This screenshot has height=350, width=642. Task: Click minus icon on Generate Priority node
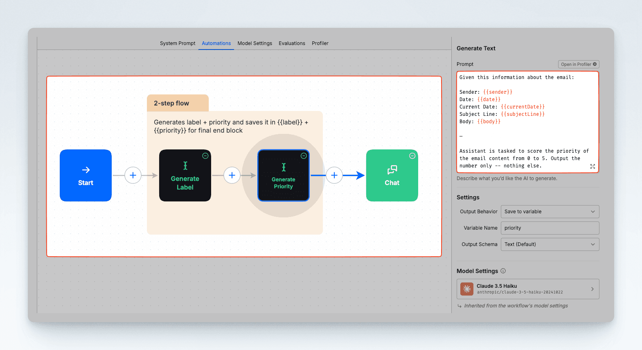[x=304, y=156]
